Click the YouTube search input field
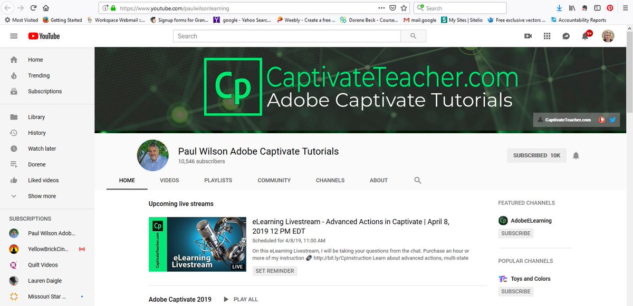Image resolution: width=633 pixels, height=306 pixels. [x=287, y=36]
